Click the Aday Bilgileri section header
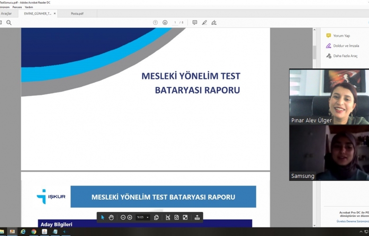 coord(145,224)
